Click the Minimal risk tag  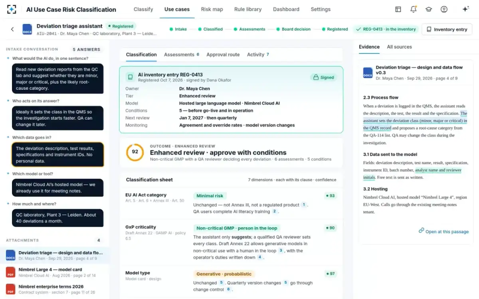click(x=210, y=196)
